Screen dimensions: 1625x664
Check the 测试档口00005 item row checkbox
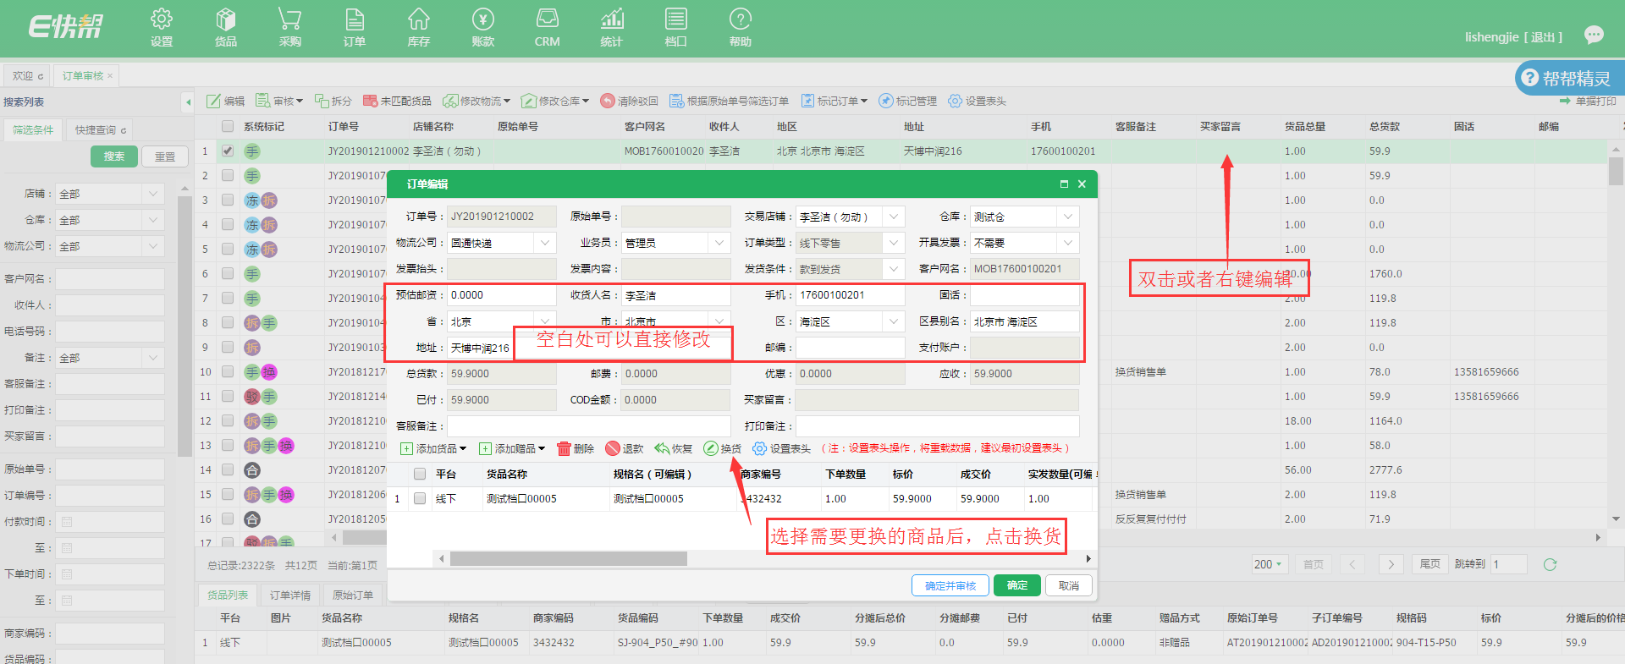[x=419, y=498]
